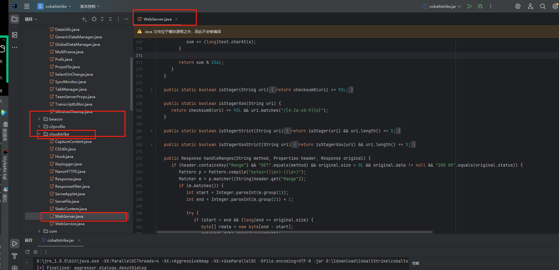Screen dimensions: 559x270
Task: Unfold the isStagerStrict method at line 184
Action: pos(152,131)
